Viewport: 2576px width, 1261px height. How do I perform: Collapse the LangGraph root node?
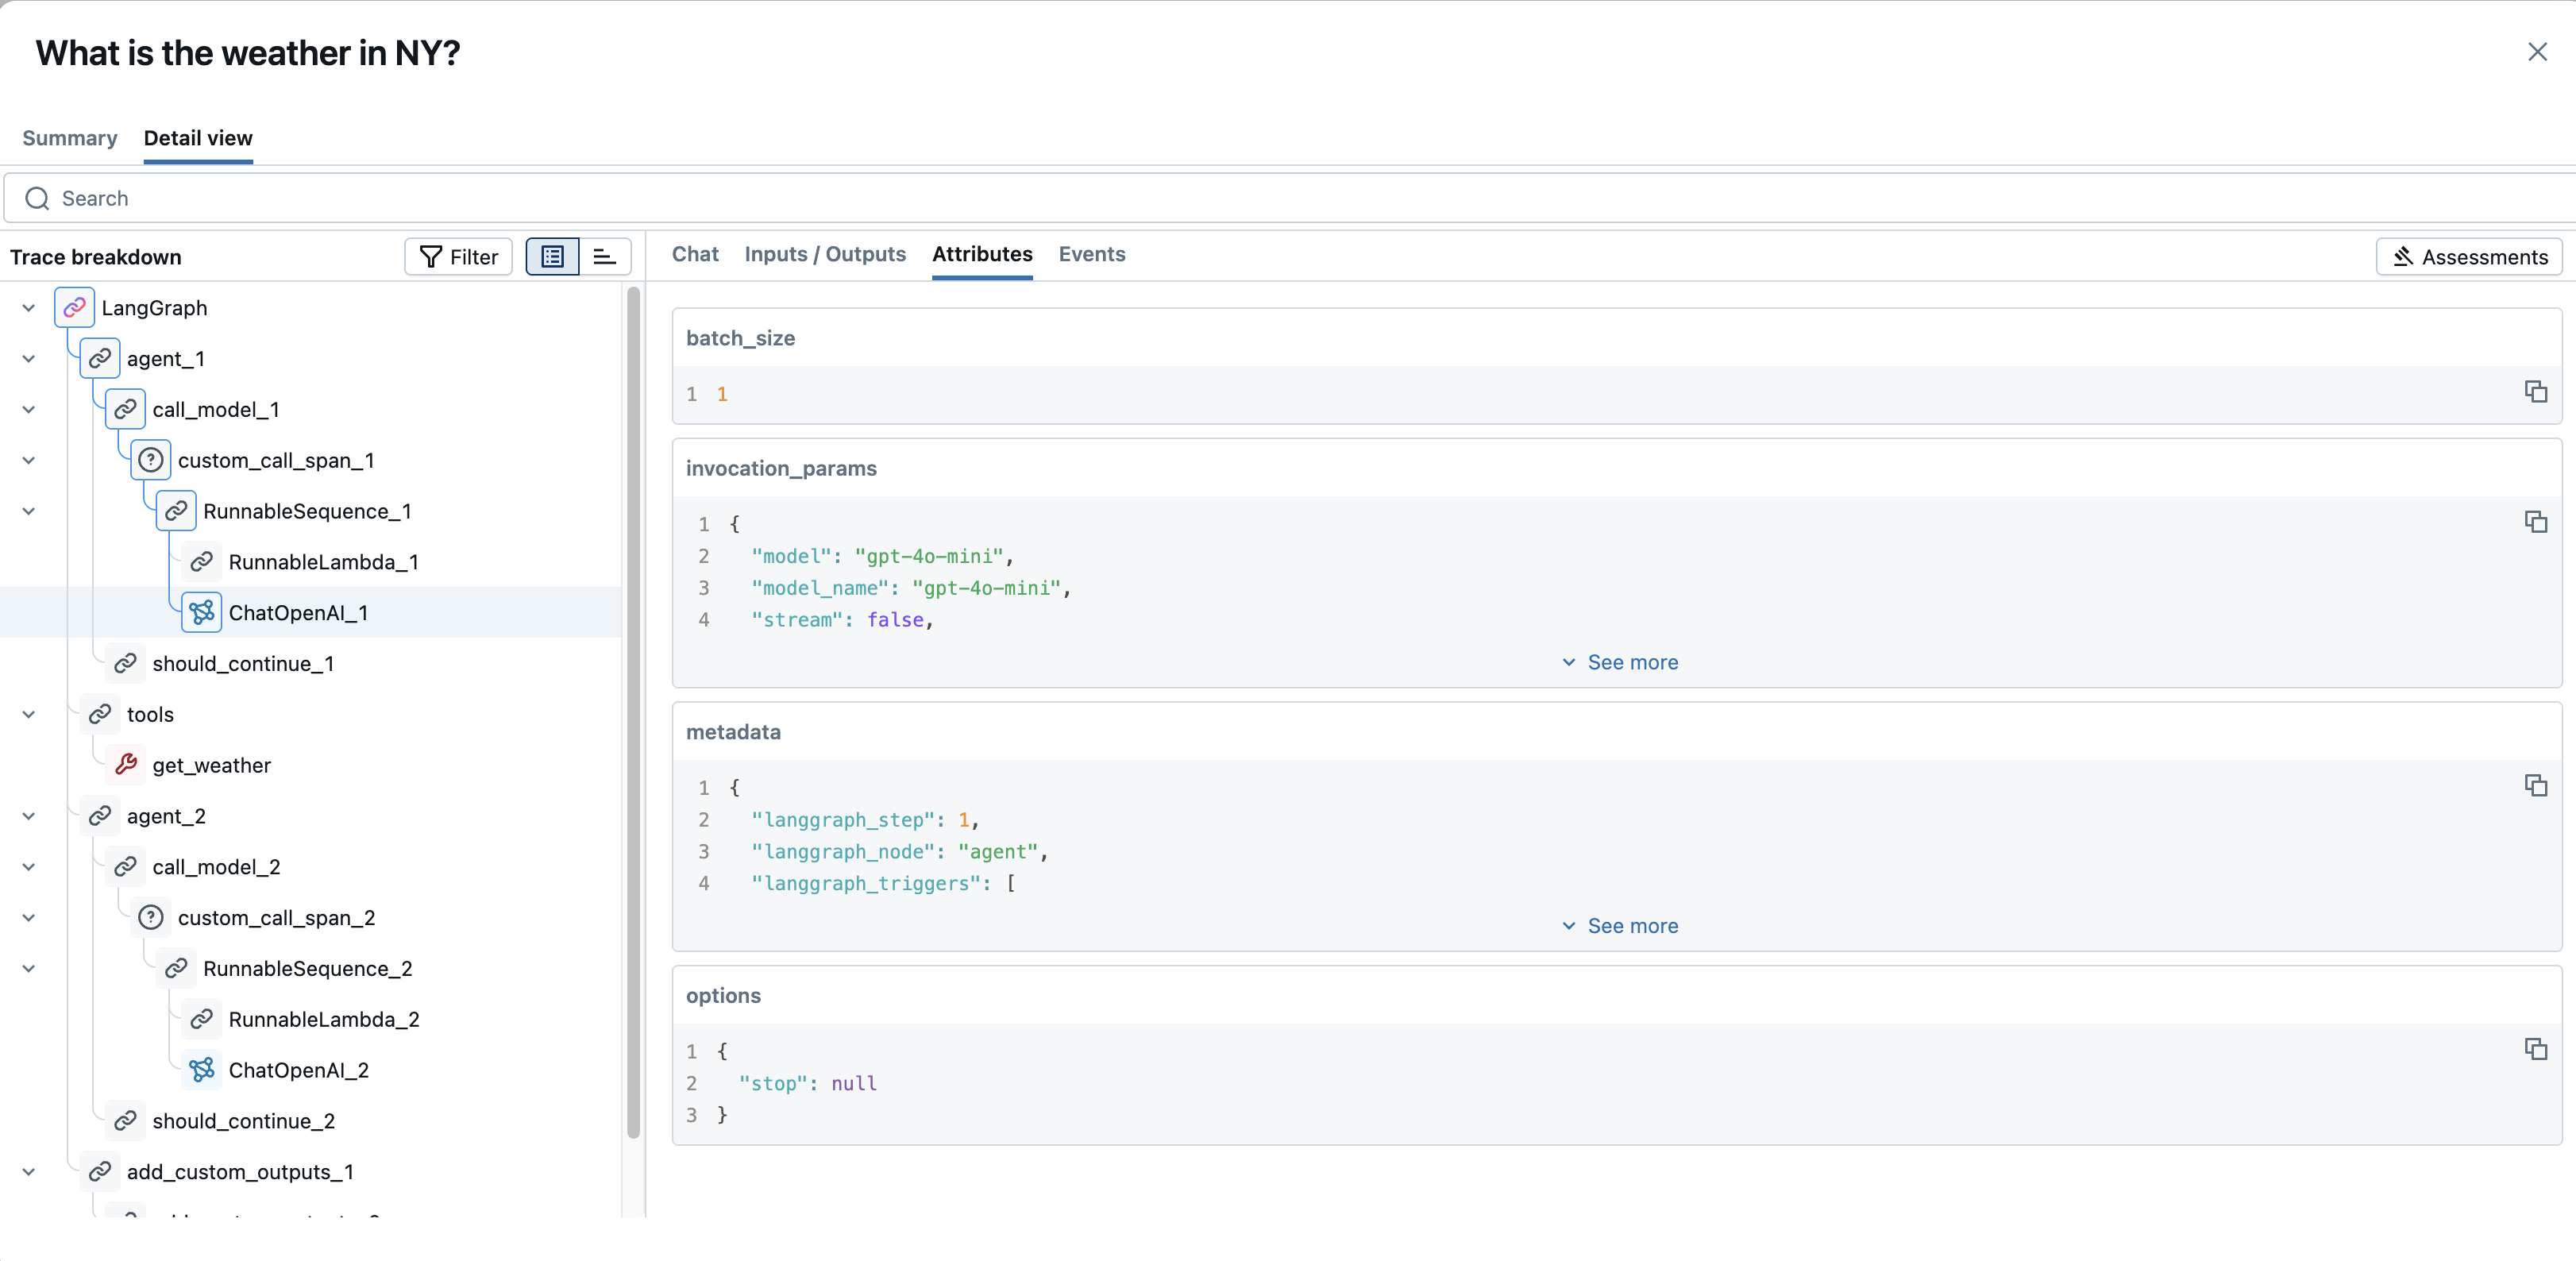(28, 307)
